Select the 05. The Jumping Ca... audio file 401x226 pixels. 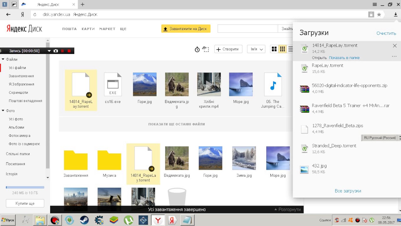click(273, 84)
